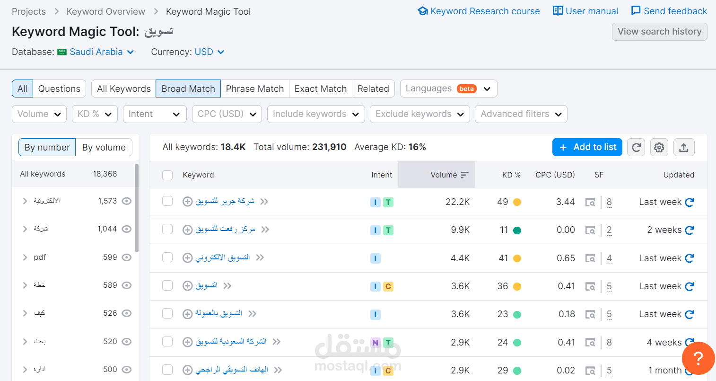View SERP icon for the 22.2K row
The width and height of the screenshot is (716, 381).
(x=590, y=202)
